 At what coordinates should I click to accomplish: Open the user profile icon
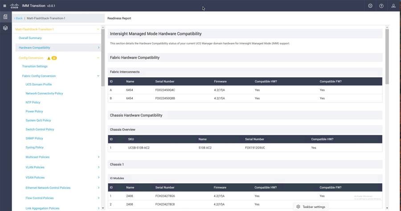[x=393, y=6]
